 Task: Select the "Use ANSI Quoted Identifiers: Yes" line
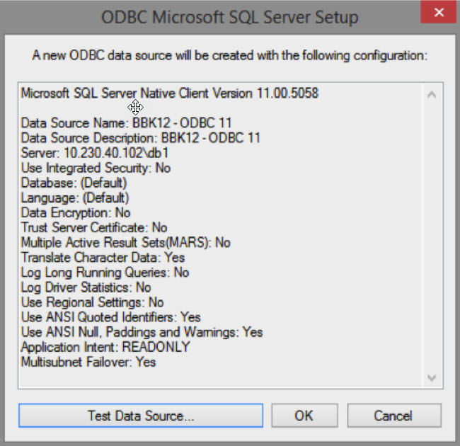[x=111, y=317]
